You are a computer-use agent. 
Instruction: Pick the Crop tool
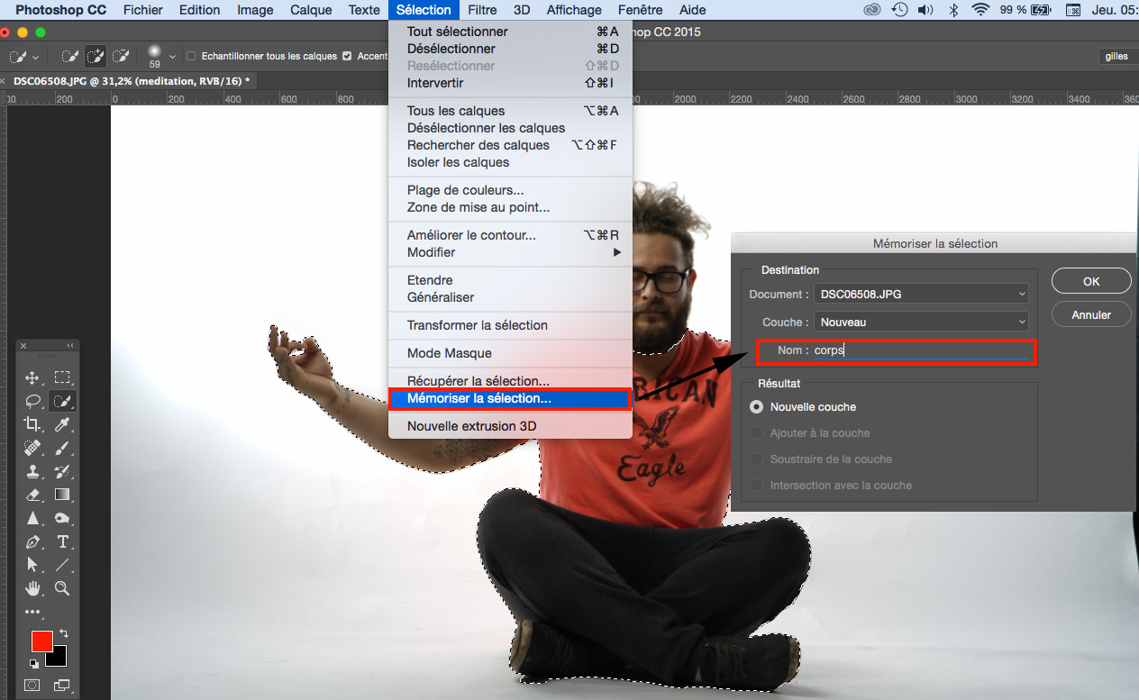pyautogui.click(x=32, y=424)
